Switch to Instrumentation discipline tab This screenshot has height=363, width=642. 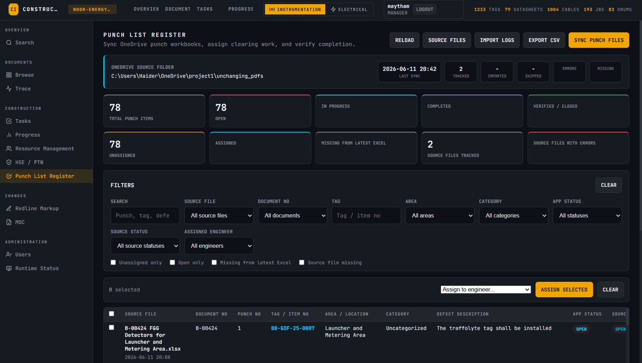[295, 9]
